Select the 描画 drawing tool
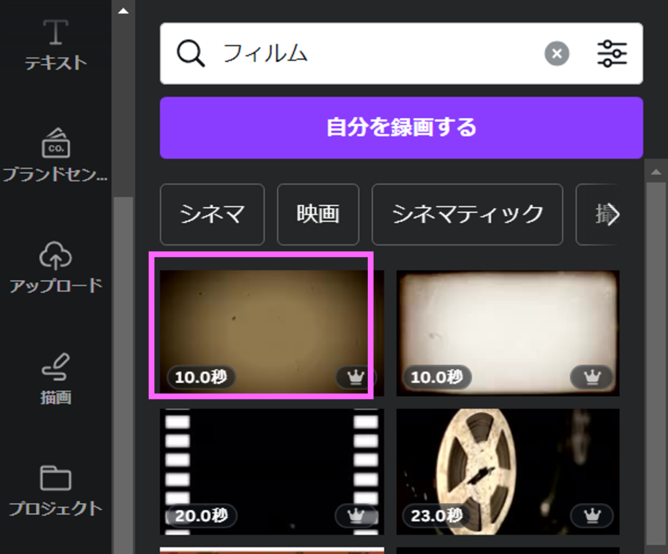This screenshot has height=554, width=668. click(x=55, y=378)
